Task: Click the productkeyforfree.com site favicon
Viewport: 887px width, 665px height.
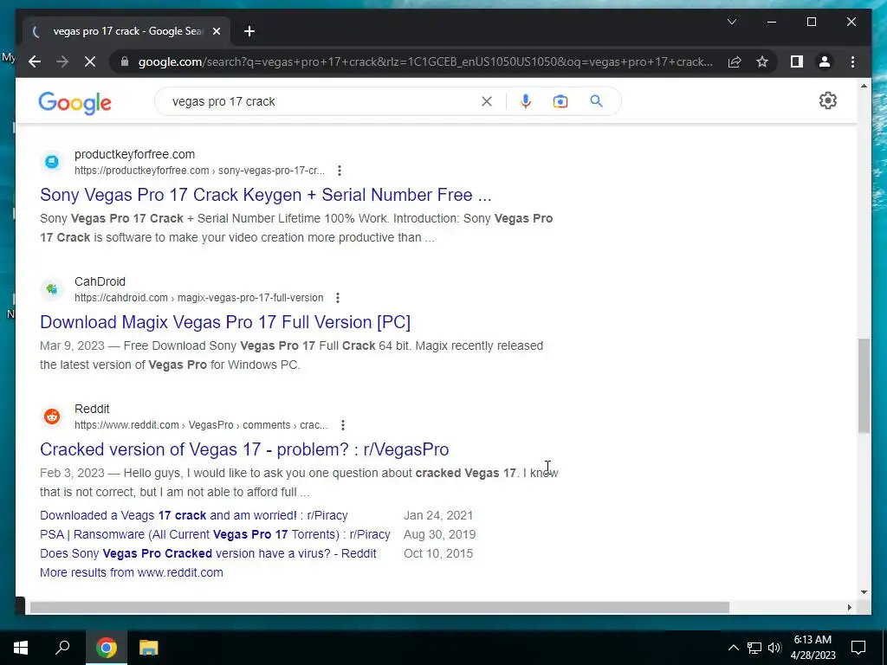Action: 52,162
